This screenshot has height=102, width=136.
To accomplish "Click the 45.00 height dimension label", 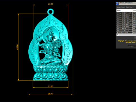I will [17, 47].
